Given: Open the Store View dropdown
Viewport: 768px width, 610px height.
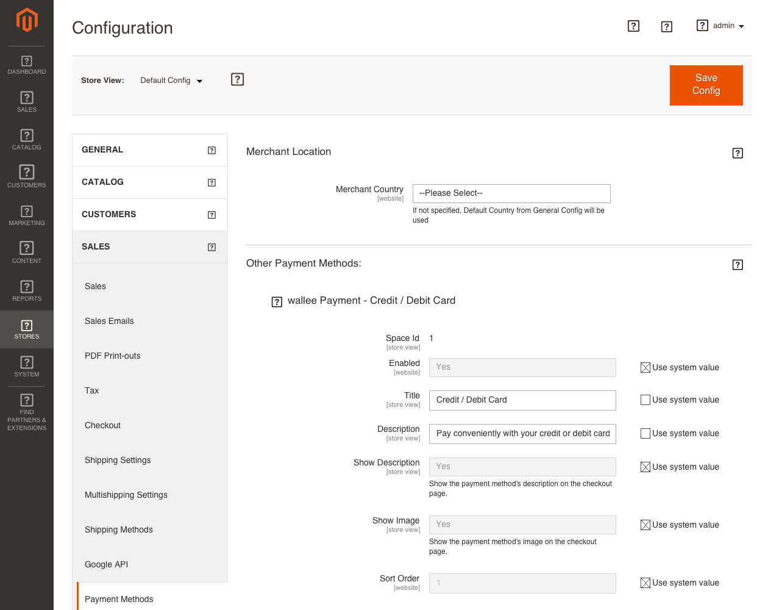Looking at the screenshot, I should click(171, 80).
